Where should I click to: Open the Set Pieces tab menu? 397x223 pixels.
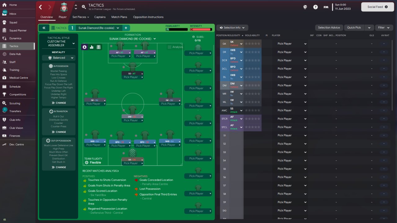[81, 17]
